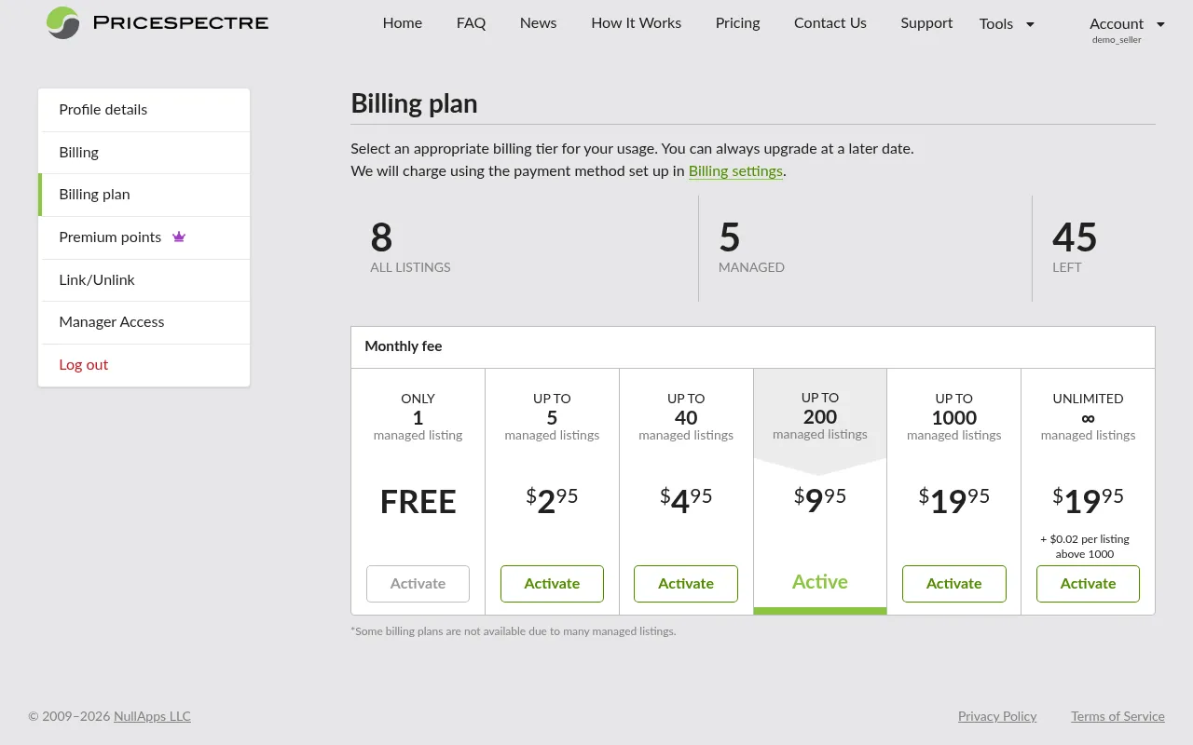Navigate to the Pricing page

[737, 23]
